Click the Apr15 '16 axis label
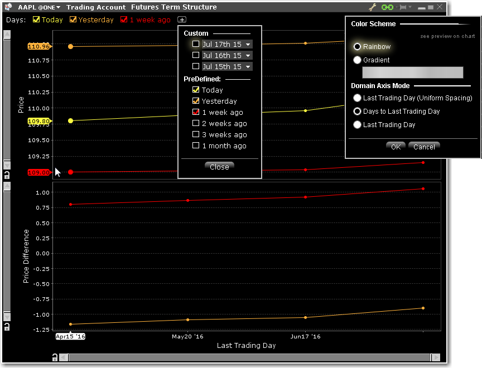 tap(70, 336)
